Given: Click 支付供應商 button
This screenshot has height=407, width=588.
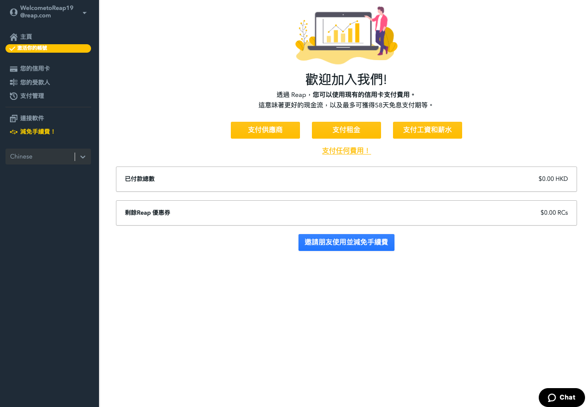Looking at the screenshot, I should 265,130.
